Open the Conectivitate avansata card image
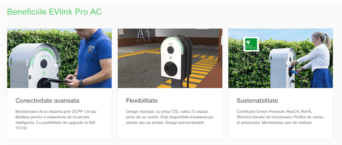Image resolution: width=342 pixels, height=145 pixels. pos(59,58)
